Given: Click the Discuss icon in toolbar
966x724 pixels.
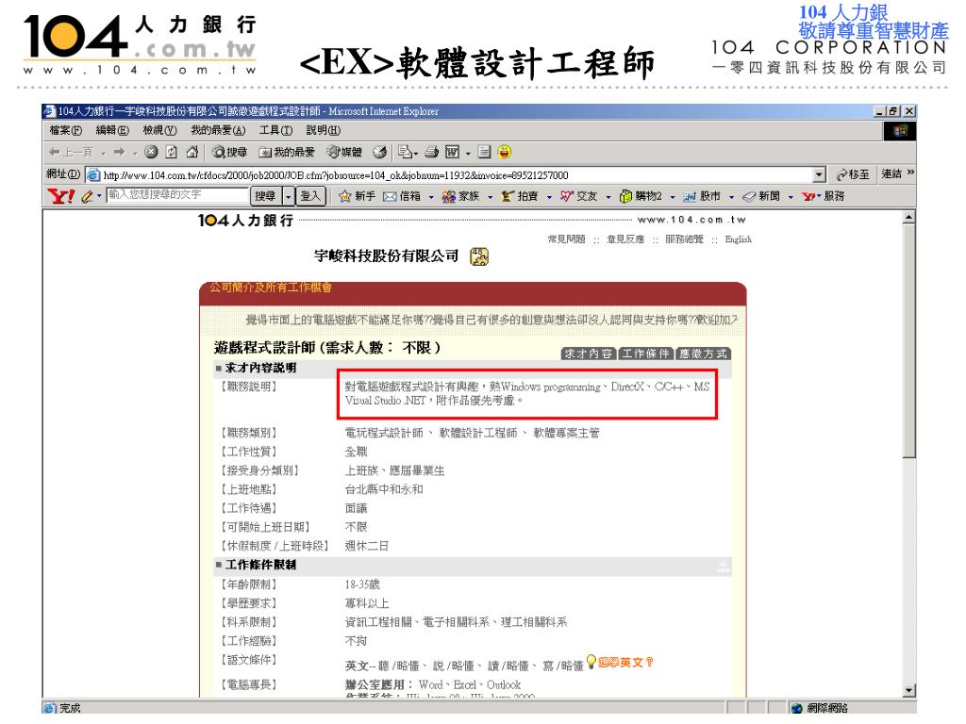Looking at the screenshot, I should (x=484, y=152).
